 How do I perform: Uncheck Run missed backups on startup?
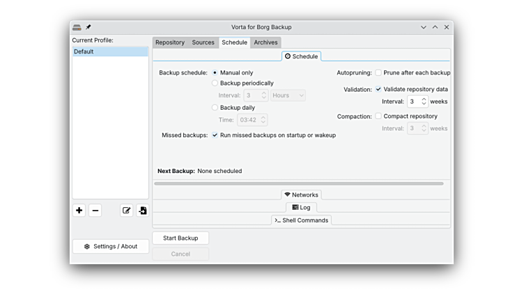pyautogui.click(x=215, y=136)
